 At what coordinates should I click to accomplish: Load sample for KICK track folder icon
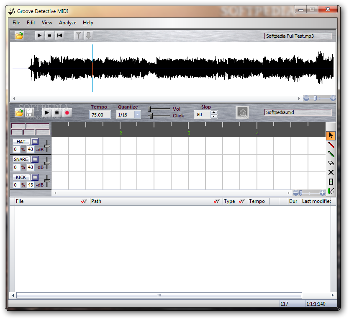(35, 177)
